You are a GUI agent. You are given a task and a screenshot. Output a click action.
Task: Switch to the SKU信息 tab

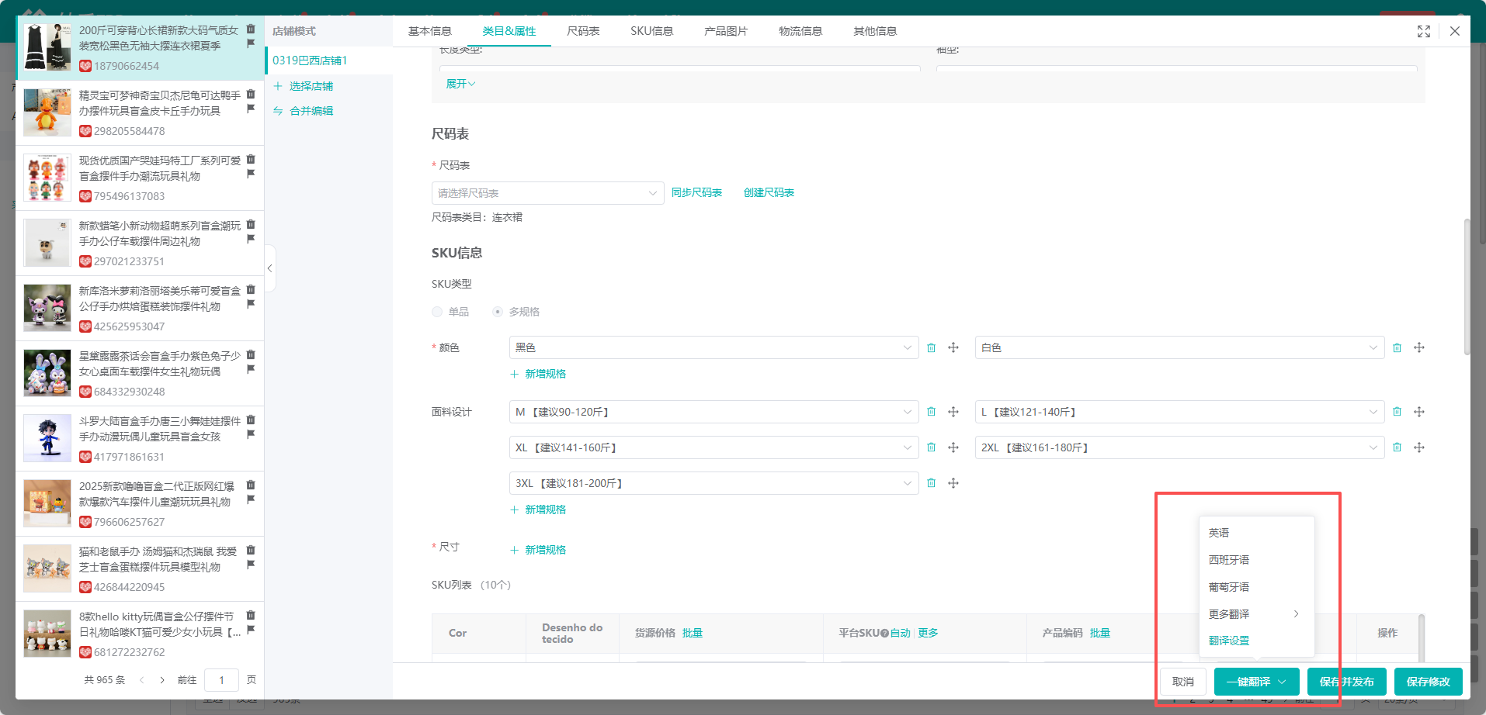click(x=651, y=31)
